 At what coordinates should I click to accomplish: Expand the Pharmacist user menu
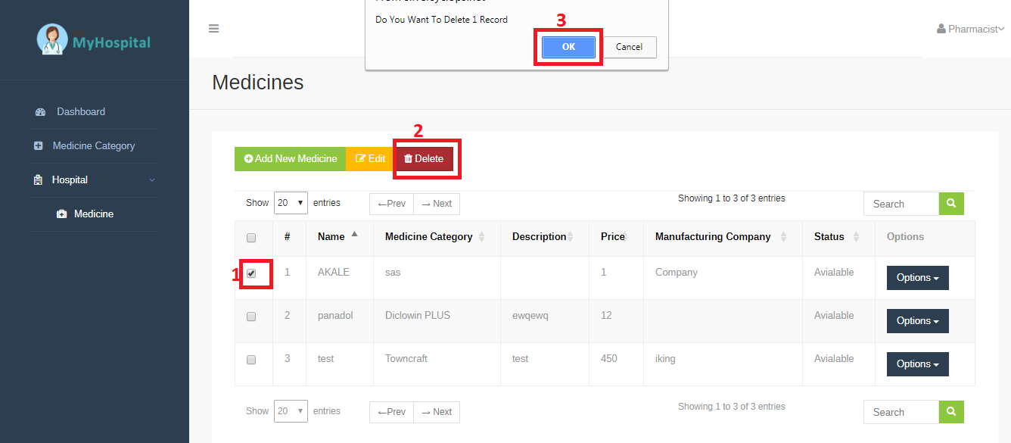(x=970, y=29)
